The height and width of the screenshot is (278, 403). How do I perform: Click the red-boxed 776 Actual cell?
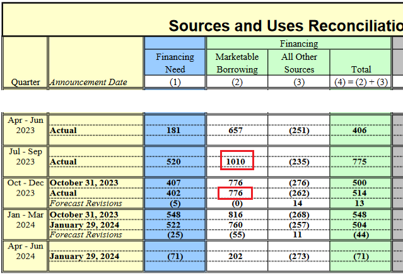point(237,193)
